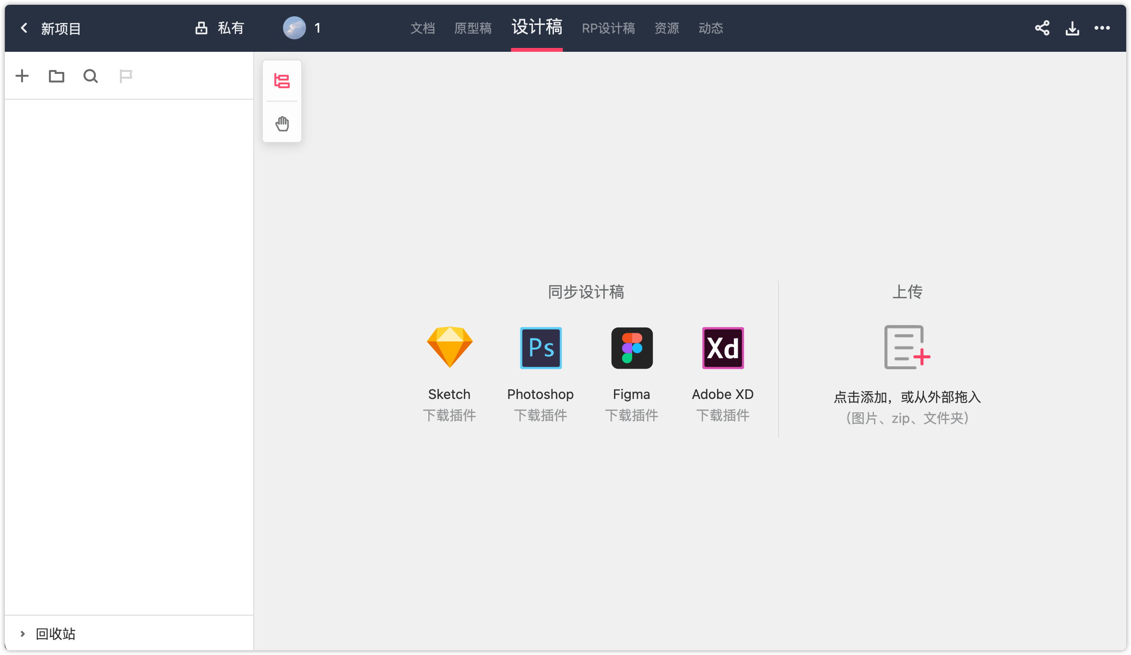The image size is (1131, 655).
Task: Create a new folder with folder icon
Action: (57, 76)
